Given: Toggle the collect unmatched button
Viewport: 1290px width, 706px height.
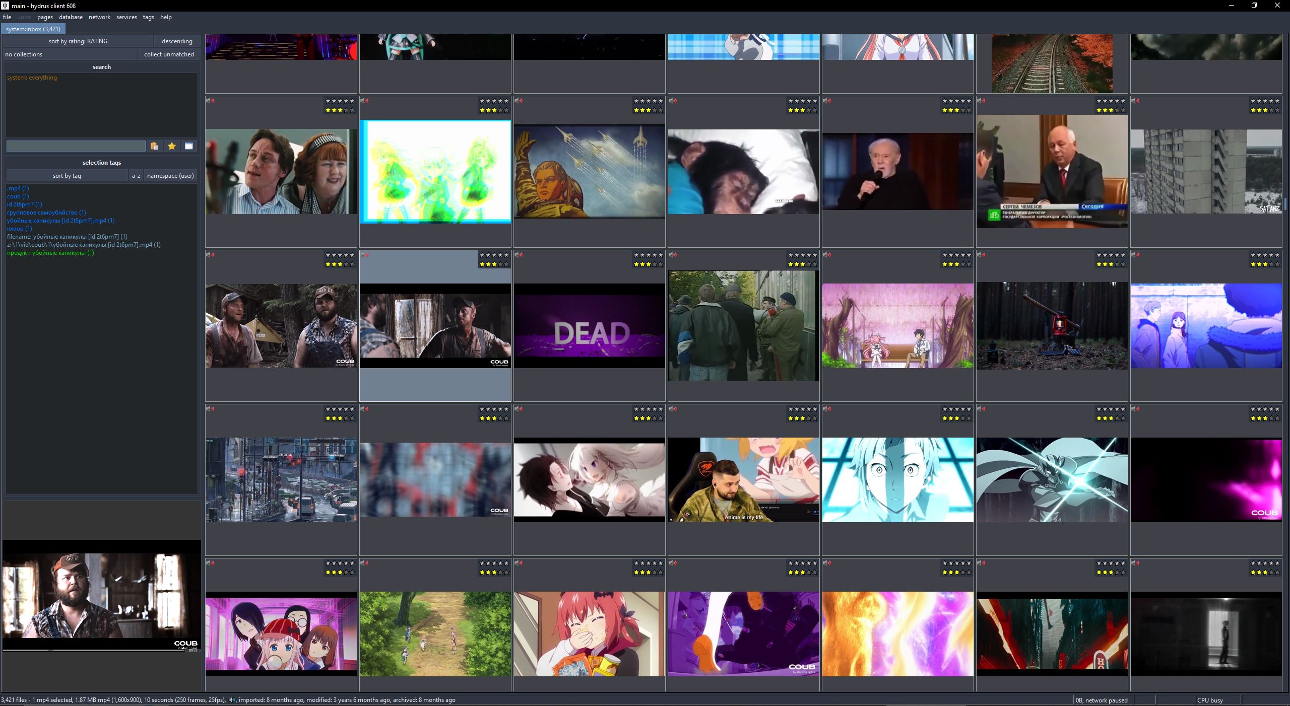Looking at the screenshot, I should (x=169, y=54).
